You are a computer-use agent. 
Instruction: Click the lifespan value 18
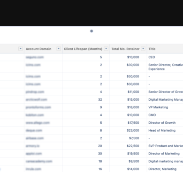(x=100, y=161)
